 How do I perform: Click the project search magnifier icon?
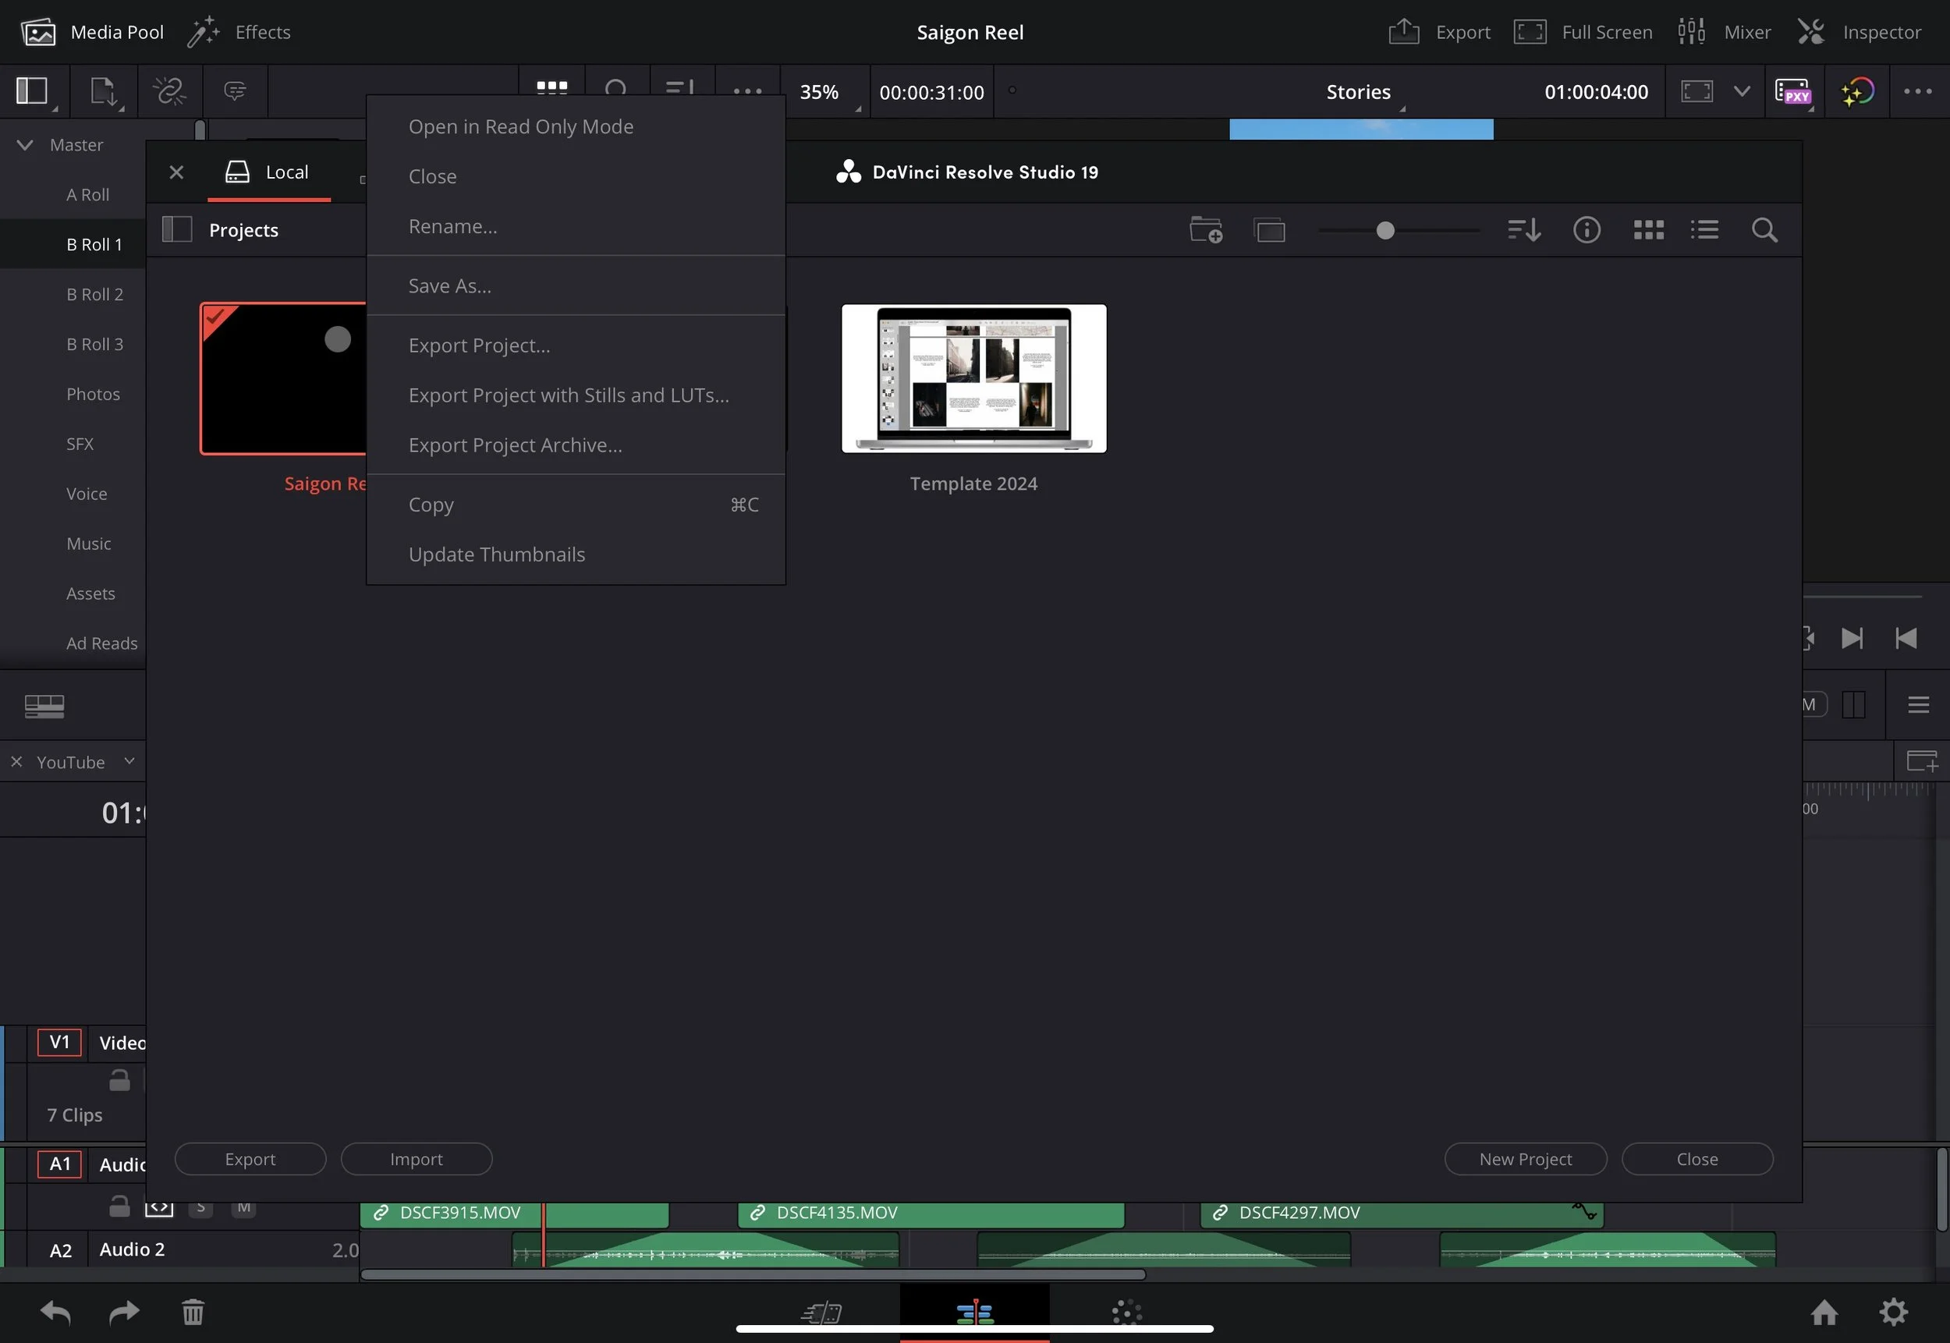click(1764, 230)
